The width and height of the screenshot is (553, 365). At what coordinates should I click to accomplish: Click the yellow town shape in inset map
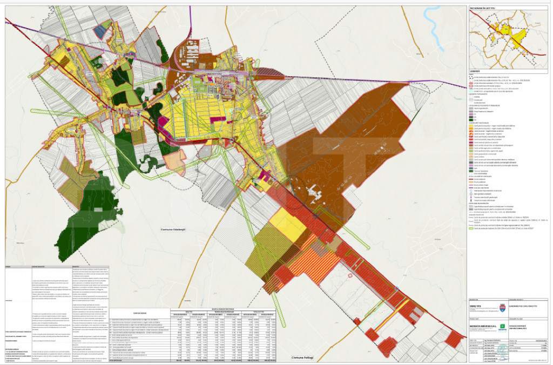coord(517,39)
